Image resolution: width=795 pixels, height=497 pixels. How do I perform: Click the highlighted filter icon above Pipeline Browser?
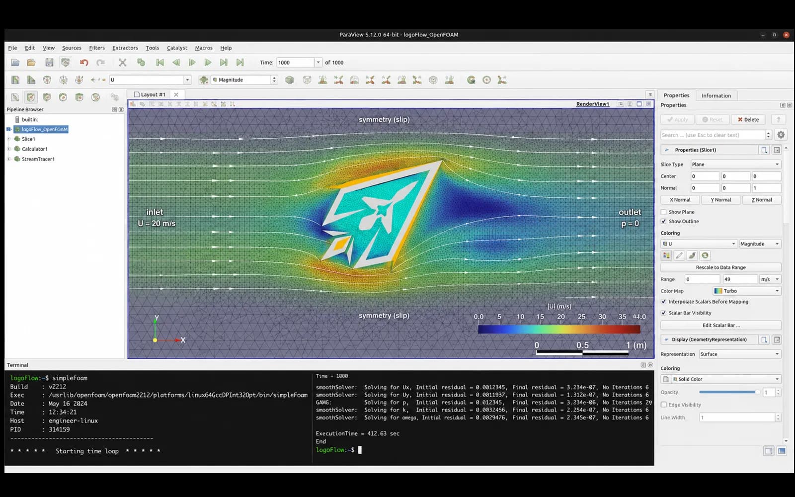pos(31,97)
